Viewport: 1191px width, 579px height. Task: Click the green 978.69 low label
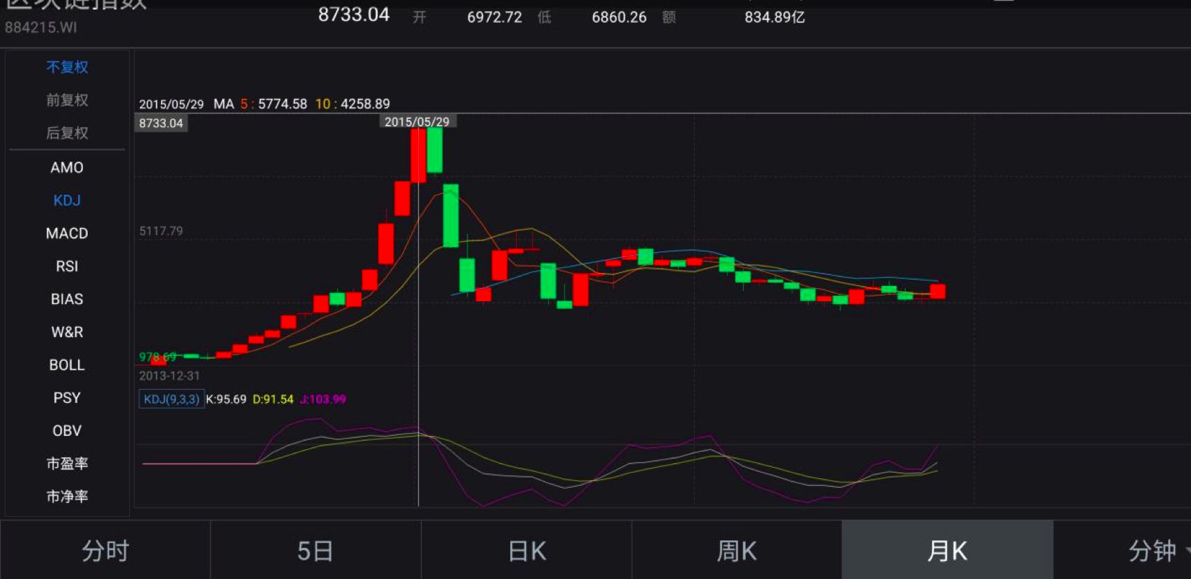pyautogui.click(x=157, y=357)
